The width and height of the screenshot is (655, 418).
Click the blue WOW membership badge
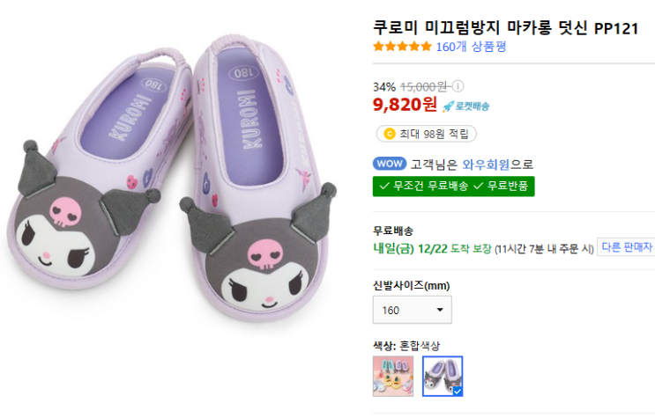tap(389, 164)
